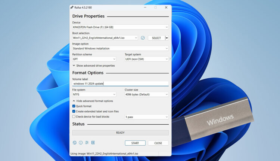Open the Partition scheme GPT dropdown
This screenshot has width=280, height=161.
tap(94, 59)
